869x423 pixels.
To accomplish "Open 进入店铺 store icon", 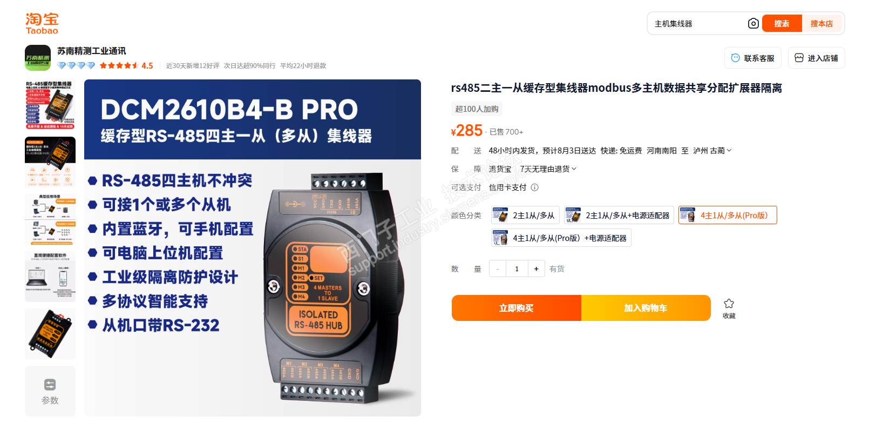I will point(799,58).
